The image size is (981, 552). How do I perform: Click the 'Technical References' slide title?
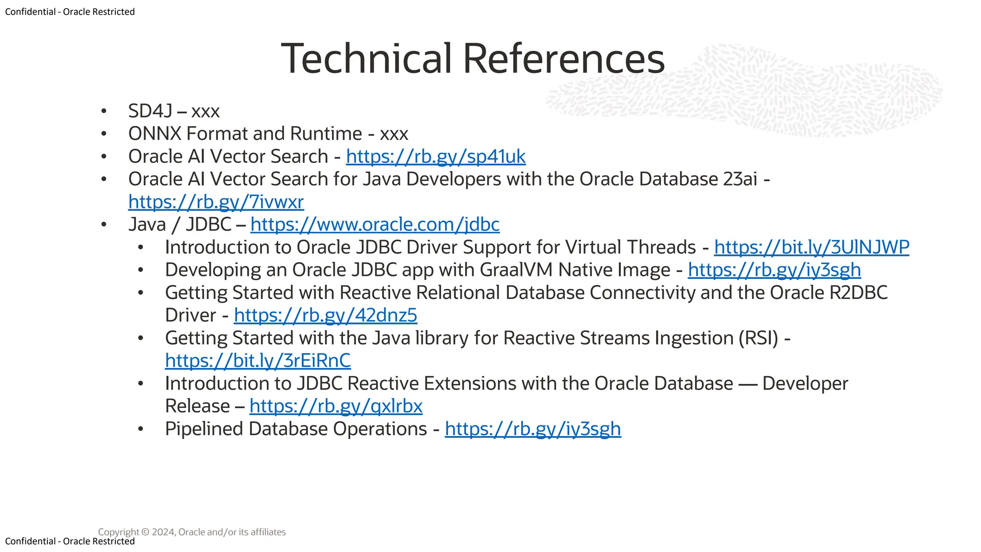click(x=473, y=58)
